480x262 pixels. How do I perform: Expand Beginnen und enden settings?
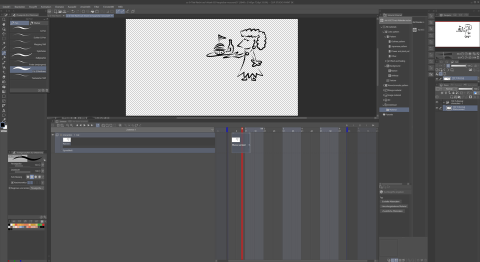coord(10,188)
